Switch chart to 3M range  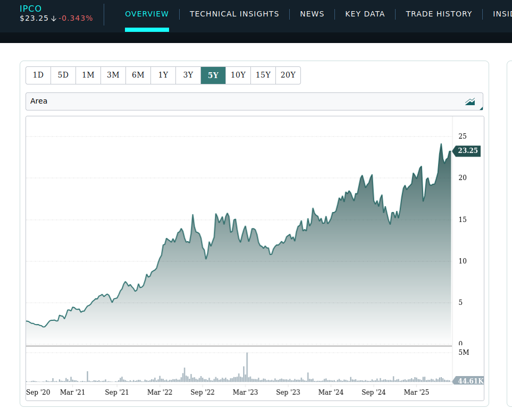(113, 75)
